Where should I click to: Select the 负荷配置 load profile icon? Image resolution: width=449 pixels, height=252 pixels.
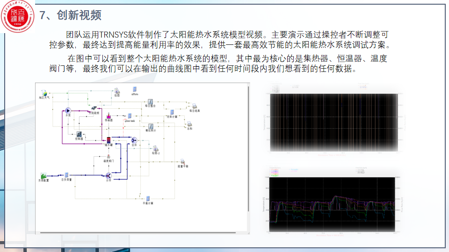pyautogui.click(x=43, y=175)
